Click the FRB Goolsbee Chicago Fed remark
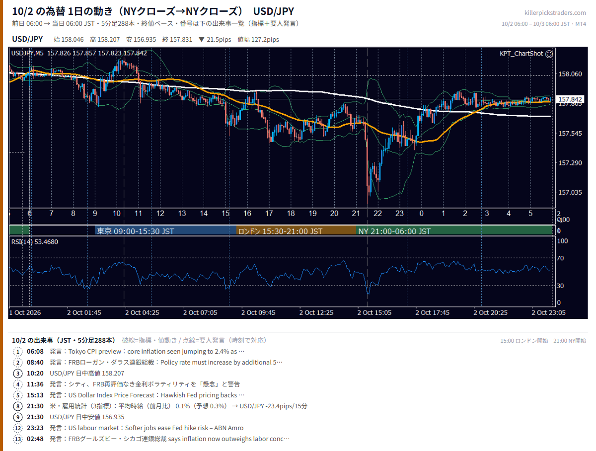This screenshot has height=451, width=596. tap(170, 439)
